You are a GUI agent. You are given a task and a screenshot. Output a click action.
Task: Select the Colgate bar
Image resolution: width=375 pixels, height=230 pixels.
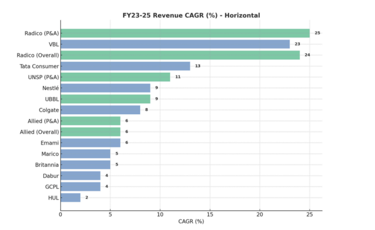click(100, 110)
